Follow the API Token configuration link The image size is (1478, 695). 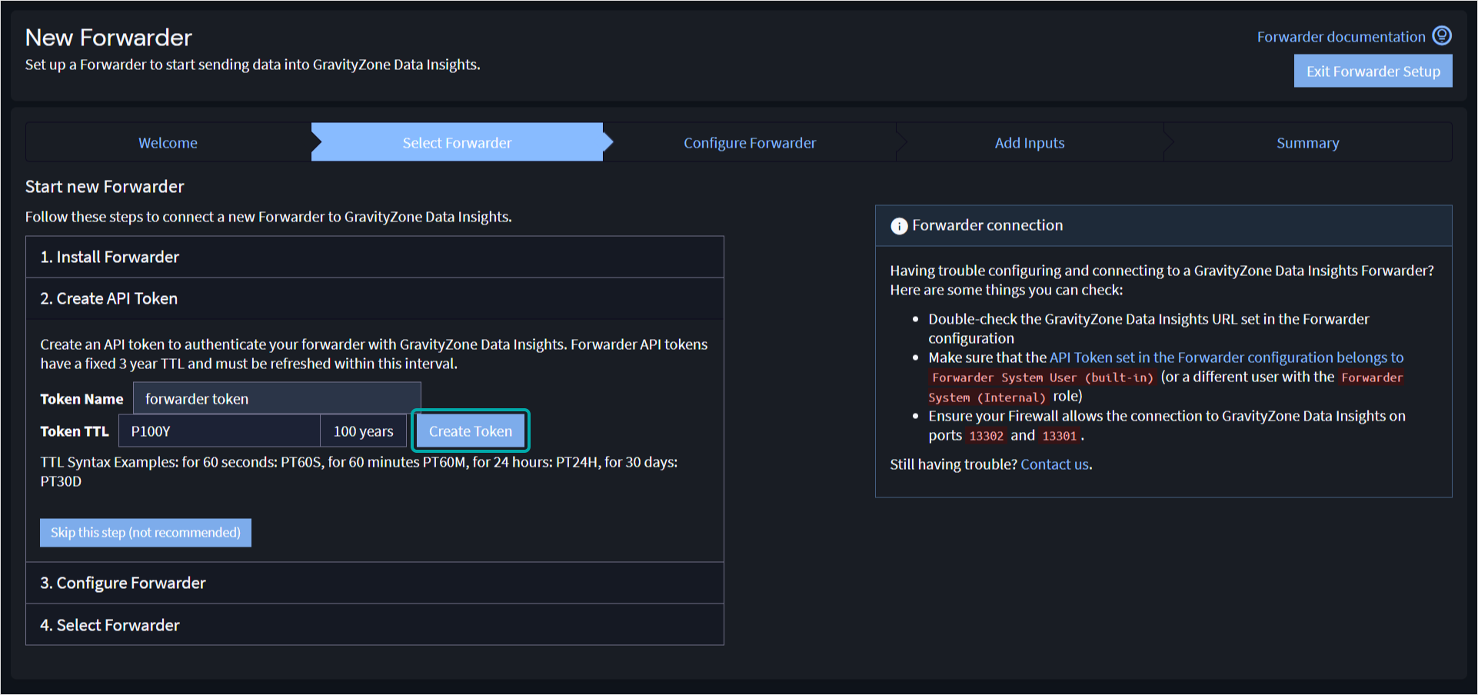[x=1226, y=357]
